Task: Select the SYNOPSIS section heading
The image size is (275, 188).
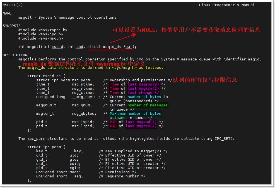Action: tap(12, 26)
